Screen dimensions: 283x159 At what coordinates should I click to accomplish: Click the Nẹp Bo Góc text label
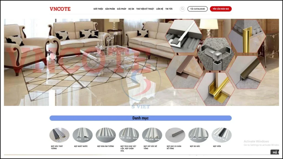[195, 146]
